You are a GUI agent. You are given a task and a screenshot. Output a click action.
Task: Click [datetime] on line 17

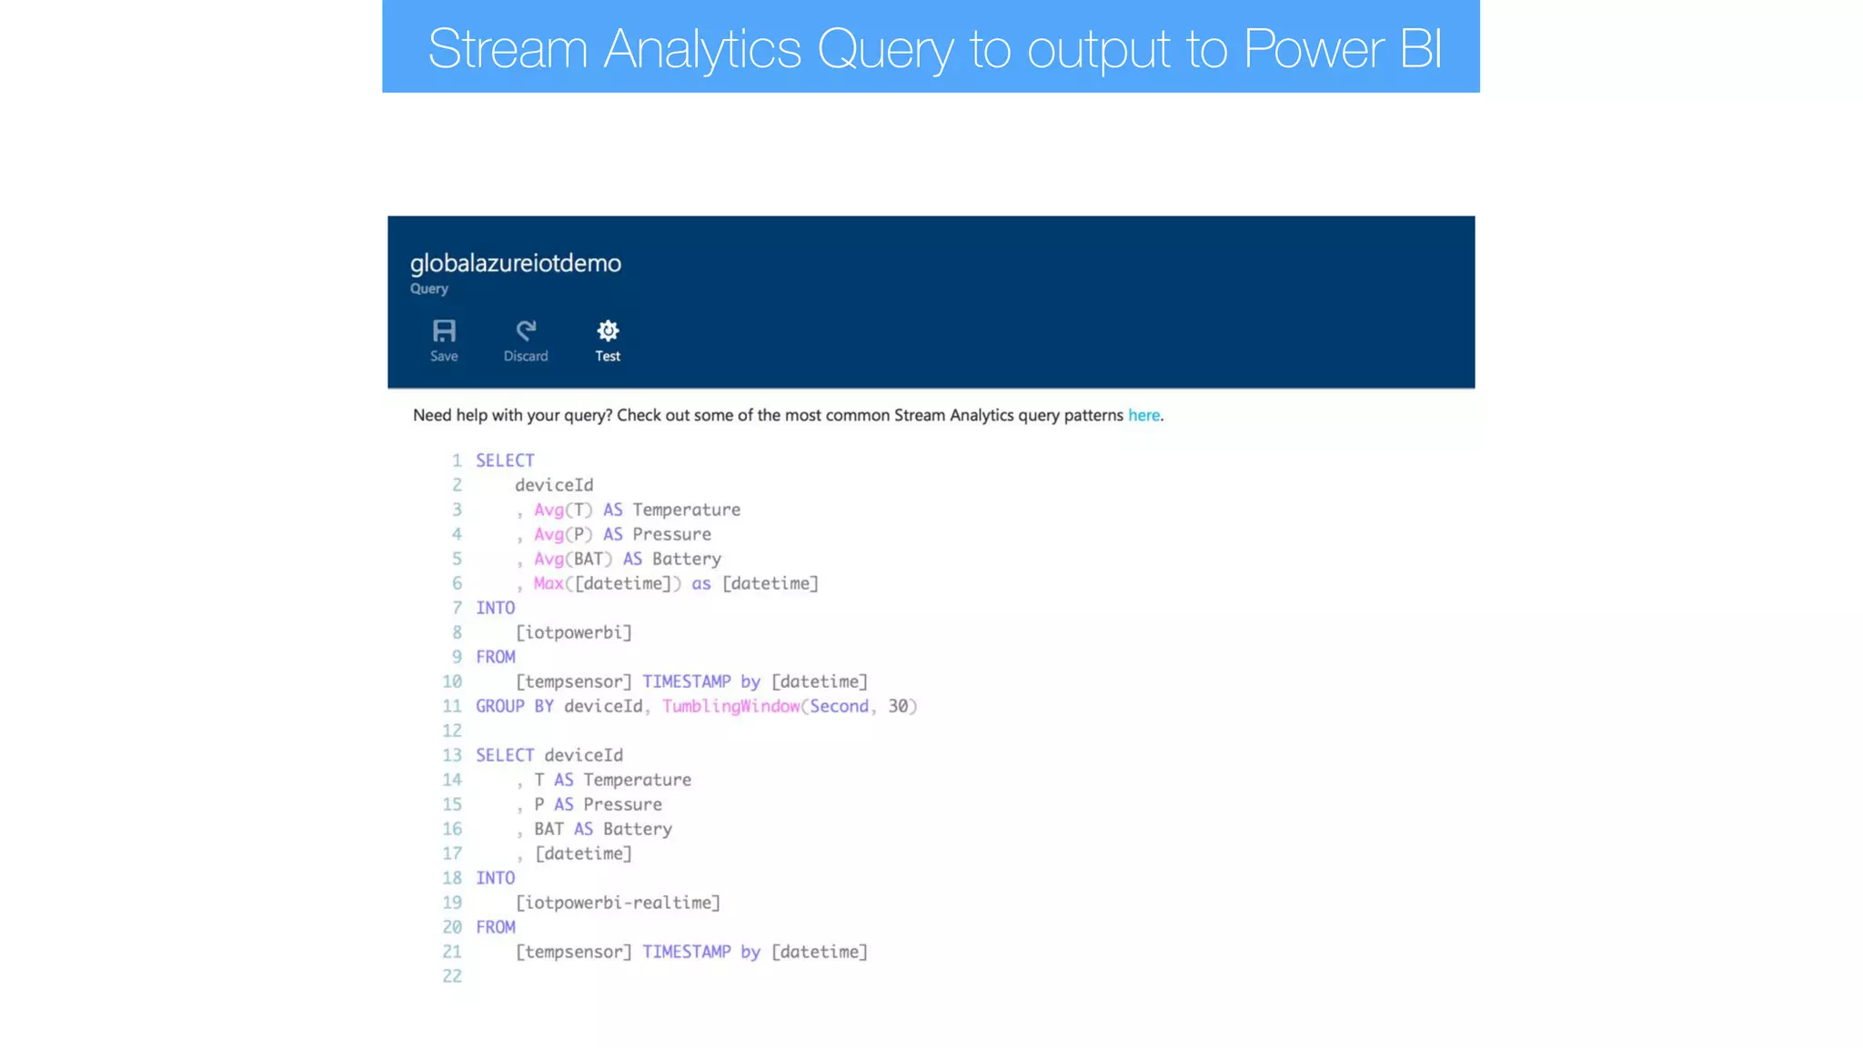click(583, 853)
